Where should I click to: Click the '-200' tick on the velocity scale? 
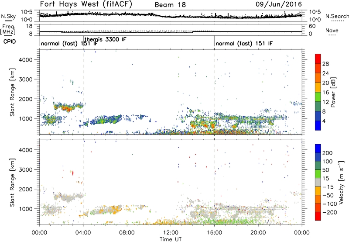pyautogui.click(x=329, y=212)
